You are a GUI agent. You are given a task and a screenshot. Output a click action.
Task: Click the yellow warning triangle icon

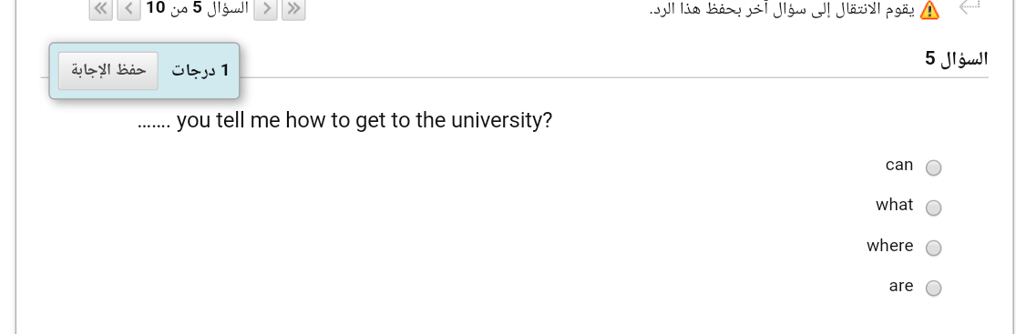coord(929,10)
